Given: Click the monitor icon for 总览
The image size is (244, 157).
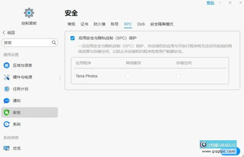Looking at the screenshot, I should pyautogui.click(x=6, y=148).
